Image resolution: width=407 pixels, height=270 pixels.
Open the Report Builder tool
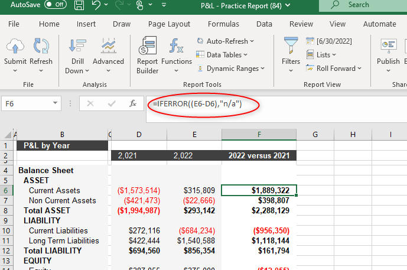(x=148, y=47)
